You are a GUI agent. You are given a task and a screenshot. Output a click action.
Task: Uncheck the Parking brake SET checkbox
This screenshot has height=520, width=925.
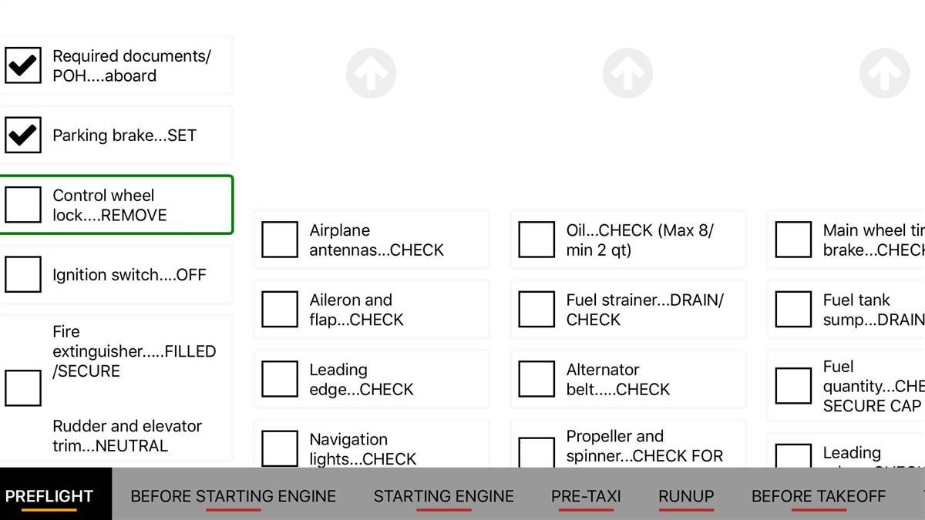click(23, 135)
